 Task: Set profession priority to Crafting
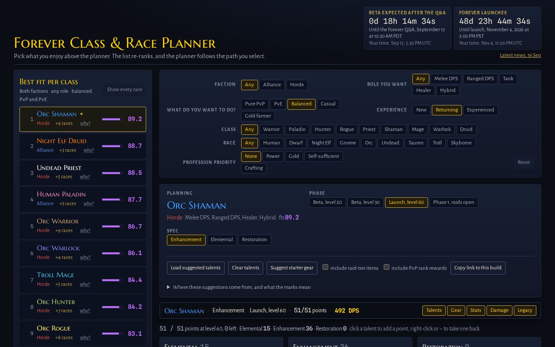254,168
